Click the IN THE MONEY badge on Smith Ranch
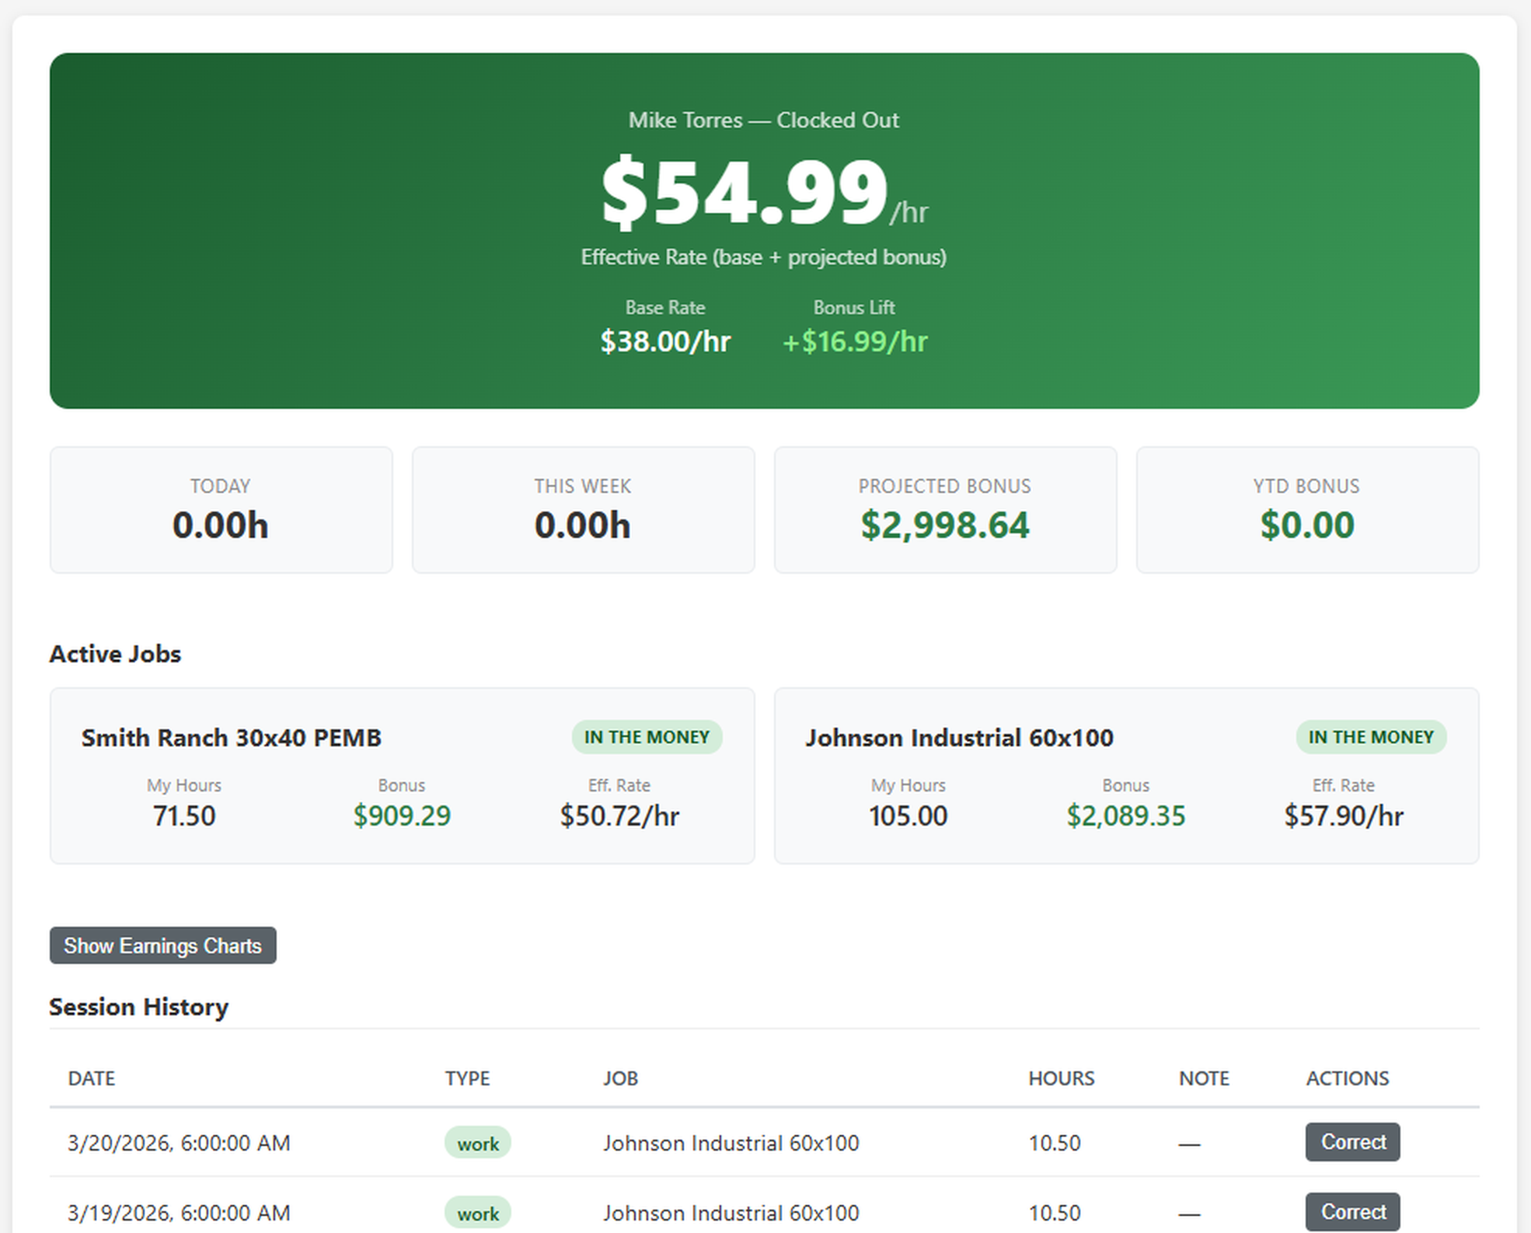This screenshot has height=1233, width=1531. tap(647, 737)
